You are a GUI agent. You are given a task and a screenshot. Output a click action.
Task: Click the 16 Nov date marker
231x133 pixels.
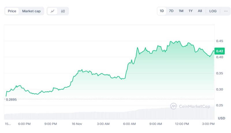[x=77, y=124]
